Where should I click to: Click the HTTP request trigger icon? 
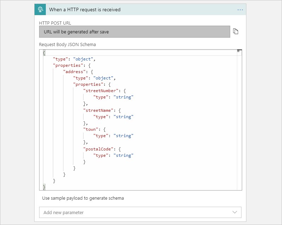coord(40,10)
